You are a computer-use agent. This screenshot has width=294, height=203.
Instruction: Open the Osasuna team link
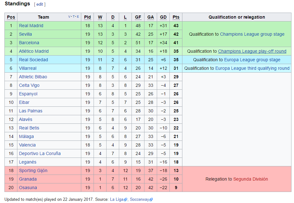(x=28, y=188)
